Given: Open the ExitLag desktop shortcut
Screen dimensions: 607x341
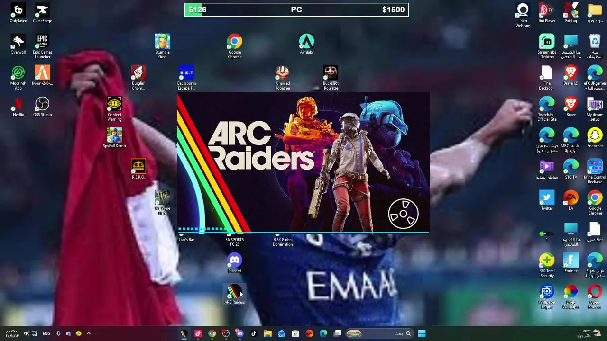Looking at the screenshot, I should tap(571, 13).
